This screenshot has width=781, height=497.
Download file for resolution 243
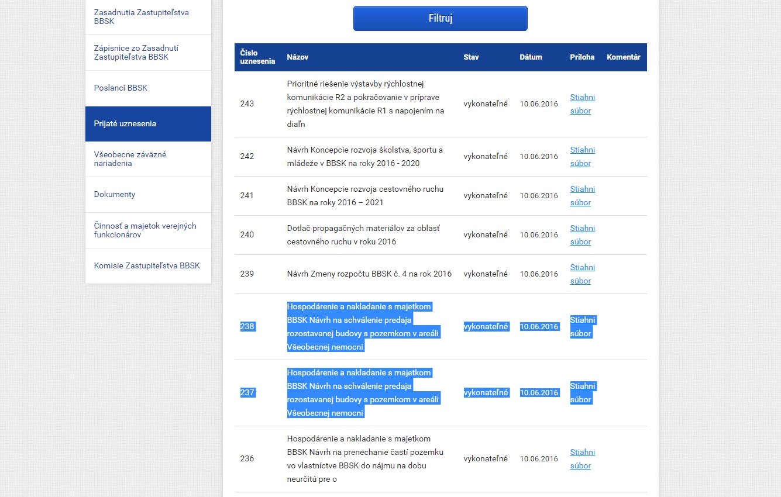coord(582,104)
